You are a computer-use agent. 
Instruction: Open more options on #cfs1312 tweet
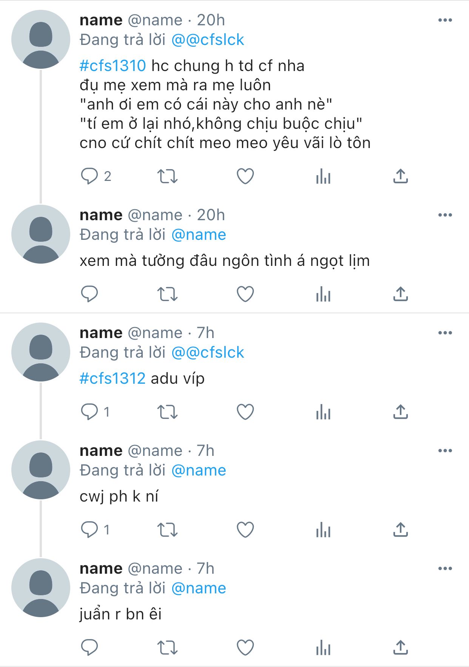[445, 333]
